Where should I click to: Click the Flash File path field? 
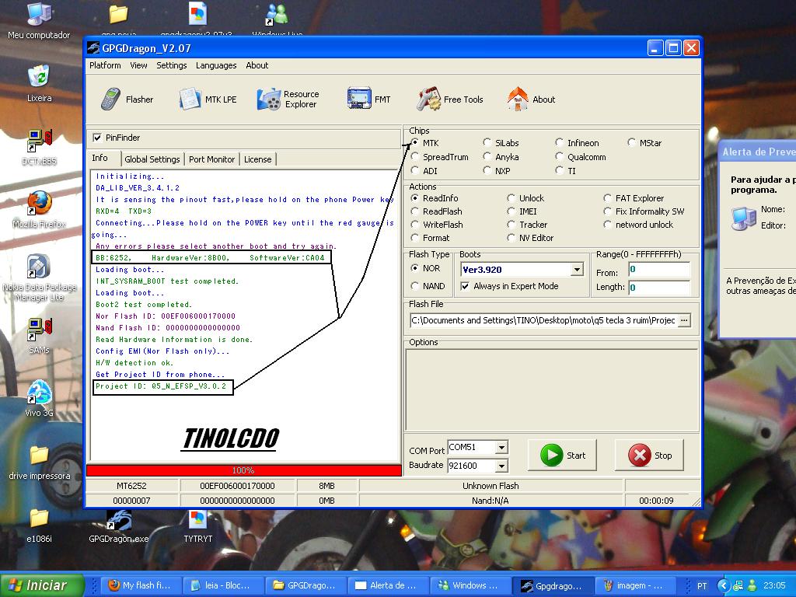click(x=543, y=320)
